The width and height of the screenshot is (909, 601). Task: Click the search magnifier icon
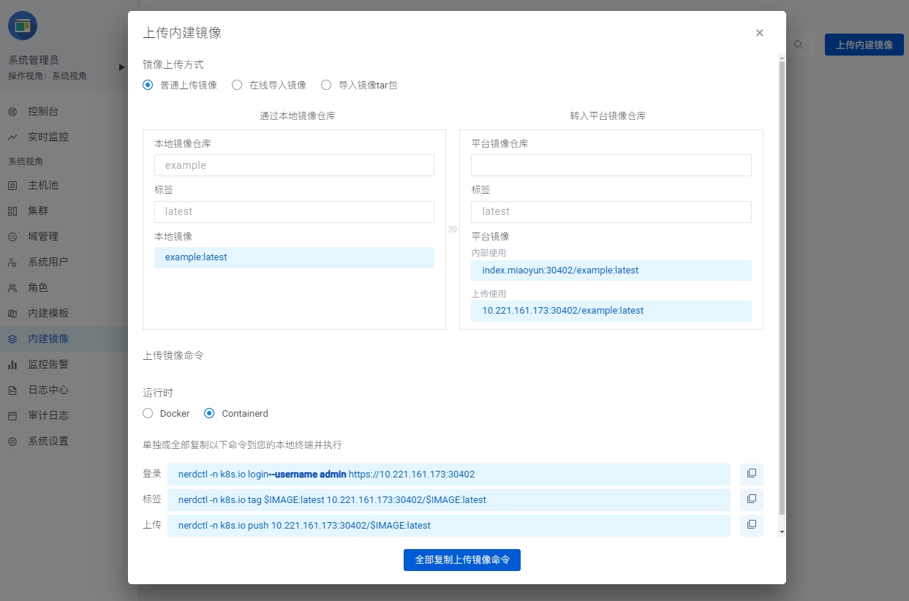(799, 45)
